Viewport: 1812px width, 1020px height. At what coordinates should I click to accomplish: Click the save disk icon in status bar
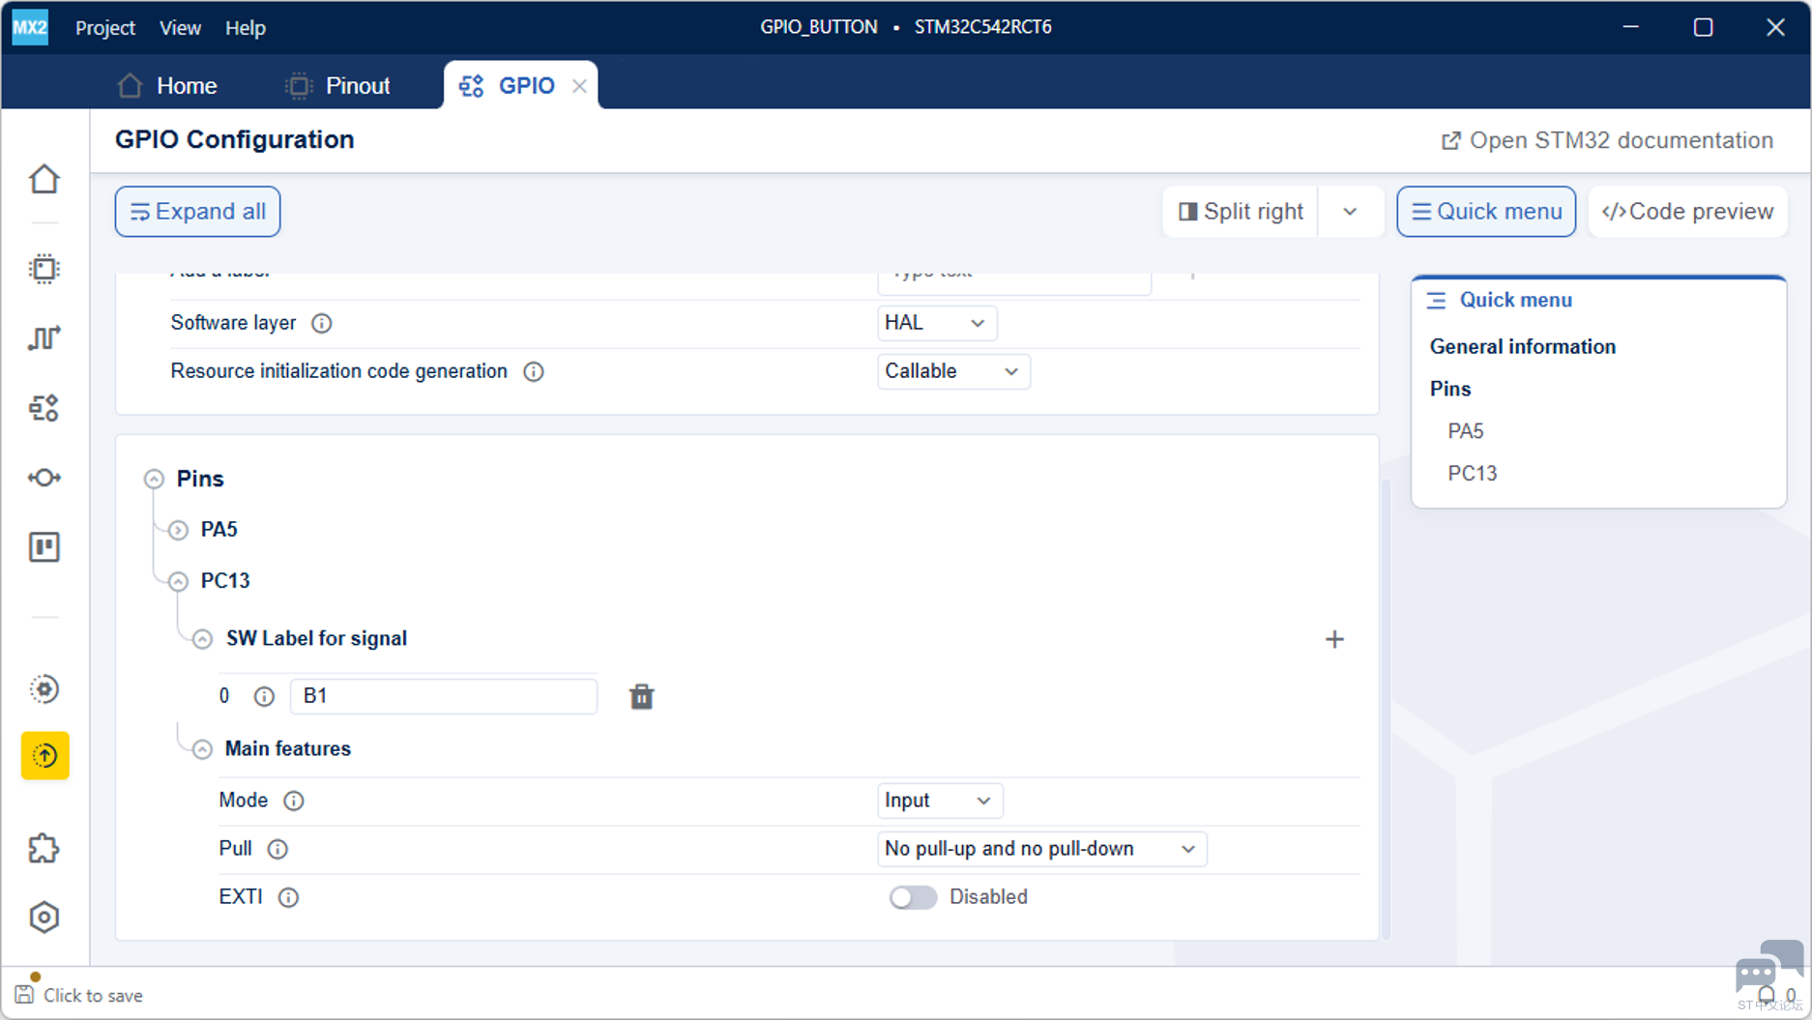point(24,995)
